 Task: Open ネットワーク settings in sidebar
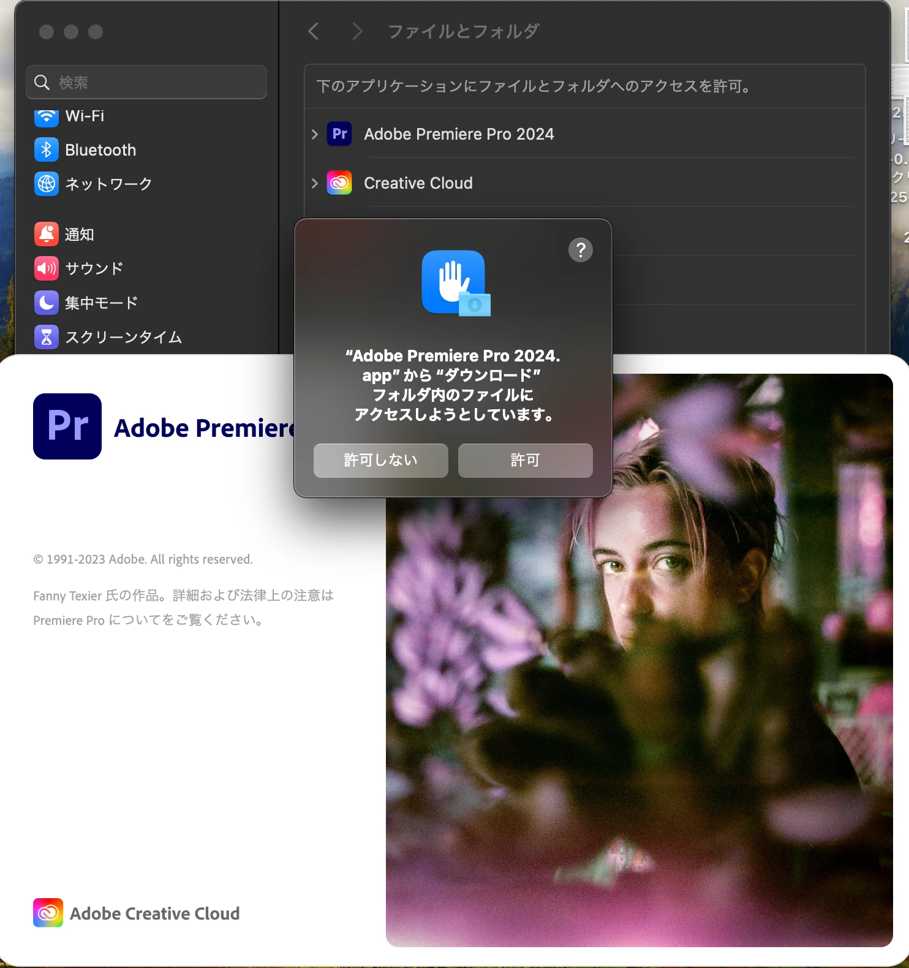click(x=108, y=184)
